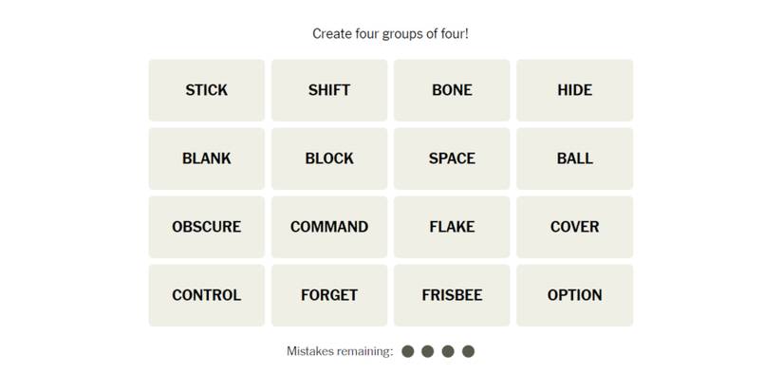The height and width of the screenshot is (392, 783).
Task: Select the FORGET word tile
Action: click(329, 295)
